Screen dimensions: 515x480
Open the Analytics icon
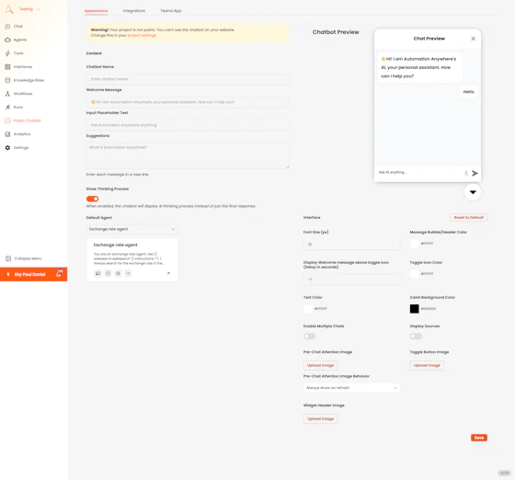click(x=7, y=134)
